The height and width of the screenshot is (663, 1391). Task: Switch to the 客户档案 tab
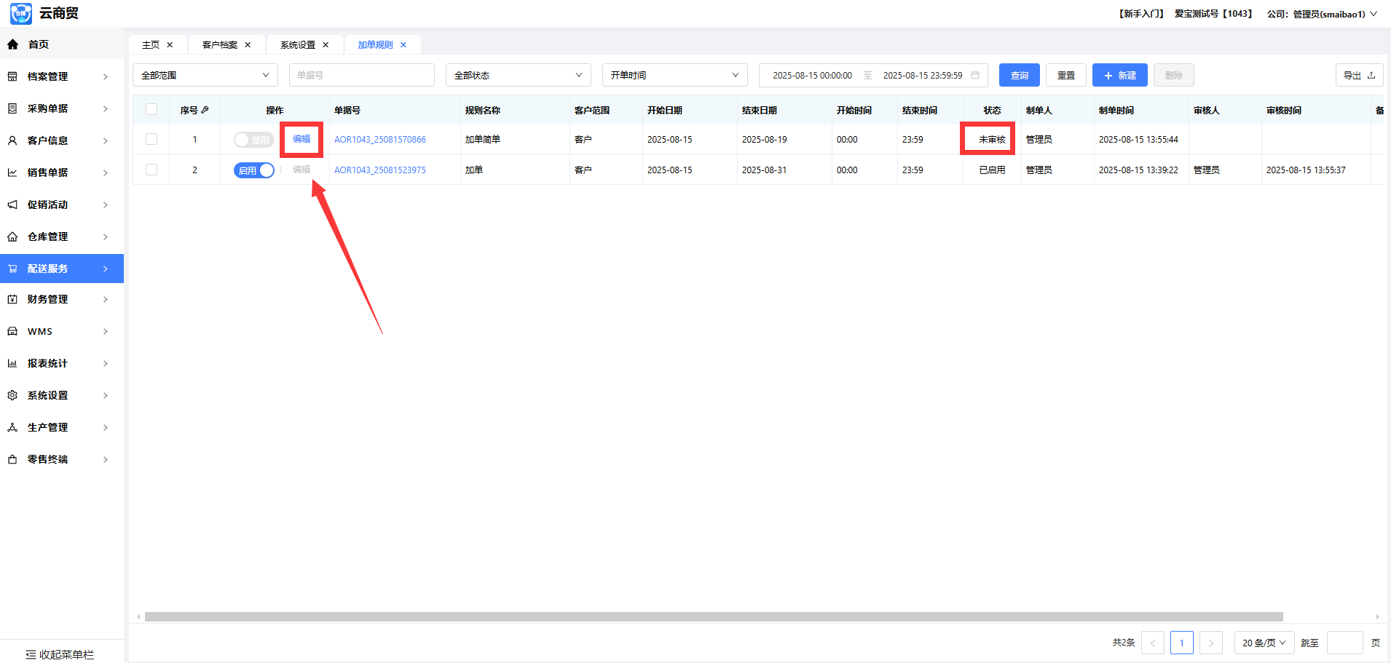point(220,45)
